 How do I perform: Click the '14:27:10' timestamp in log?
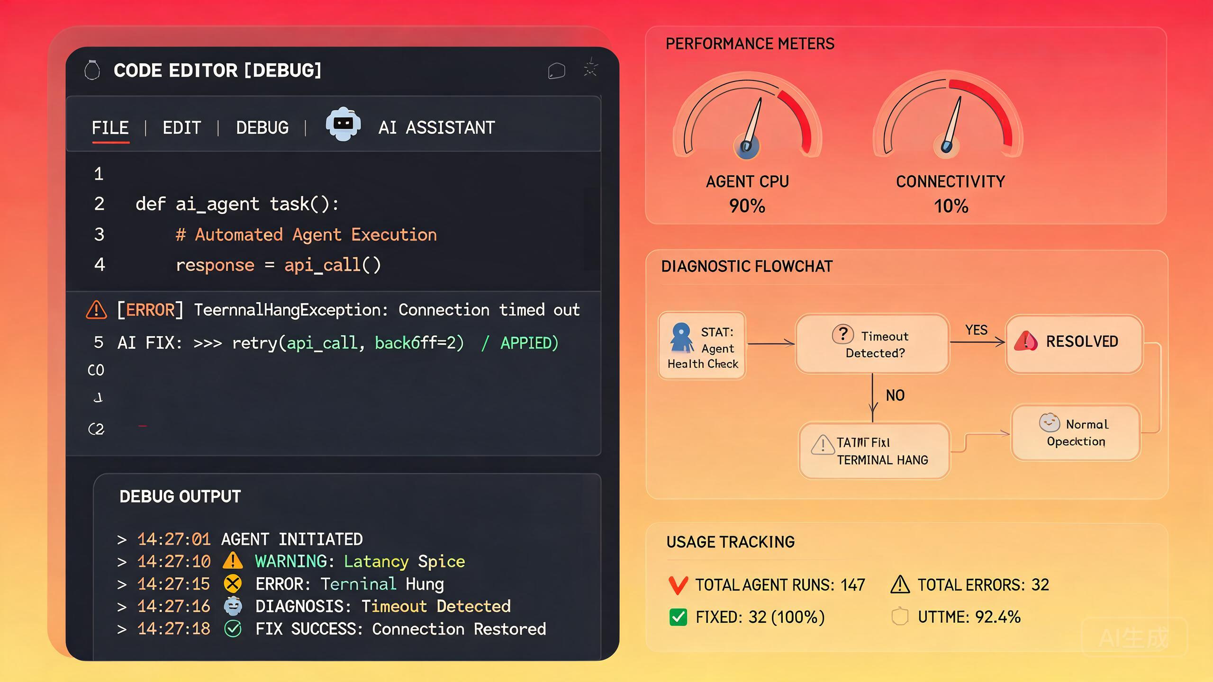click(173, 561)
